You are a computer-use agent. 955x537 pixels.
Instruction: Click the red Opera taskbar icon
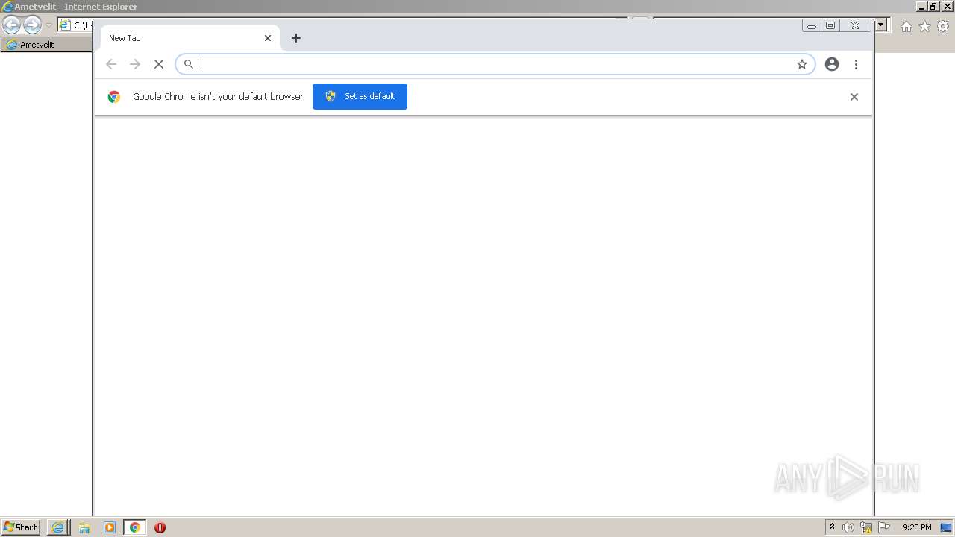pyautogui.click(x=160, y=527)
